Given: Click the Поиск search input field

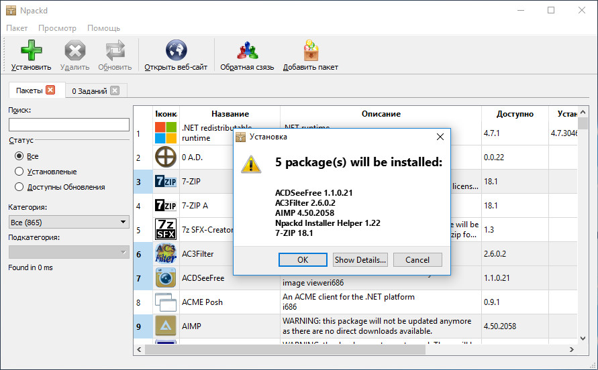Looking at the screenshot, I should click(69, 125).
